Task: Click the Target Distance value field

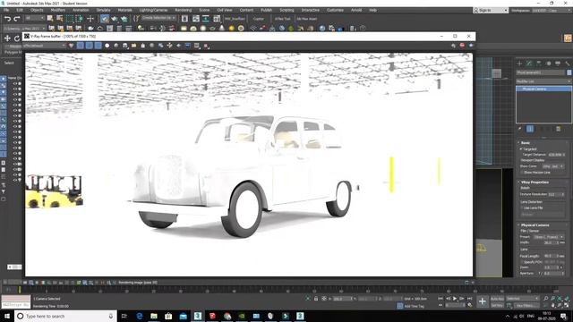Action: 556,155
